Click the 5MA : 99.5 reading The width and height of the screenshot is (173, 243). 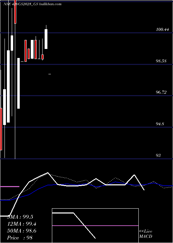20,217
